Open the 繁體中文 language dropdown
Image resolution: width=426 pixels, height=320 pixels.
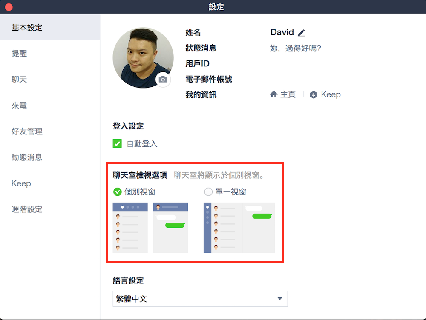[x=200, y=299]
